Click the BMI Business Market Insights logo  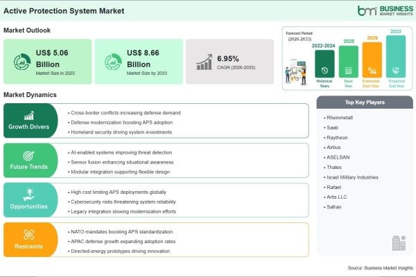coord(385,10)
